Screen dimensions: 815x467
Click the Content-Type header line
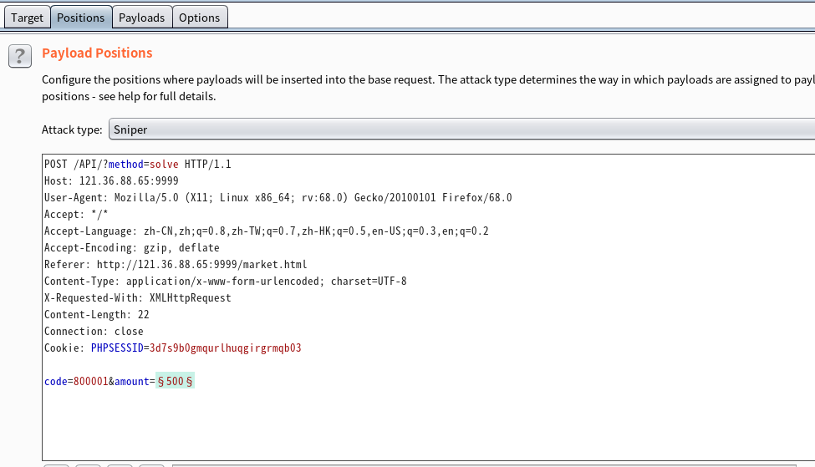225,282
